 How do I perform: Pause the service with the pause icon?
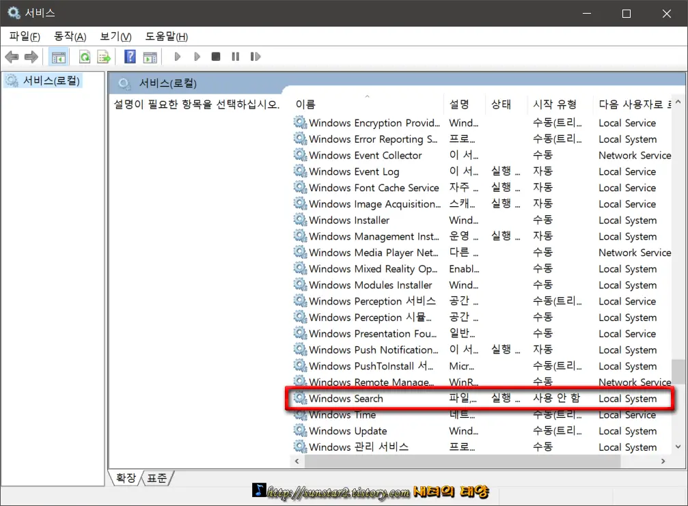[234, 57]
